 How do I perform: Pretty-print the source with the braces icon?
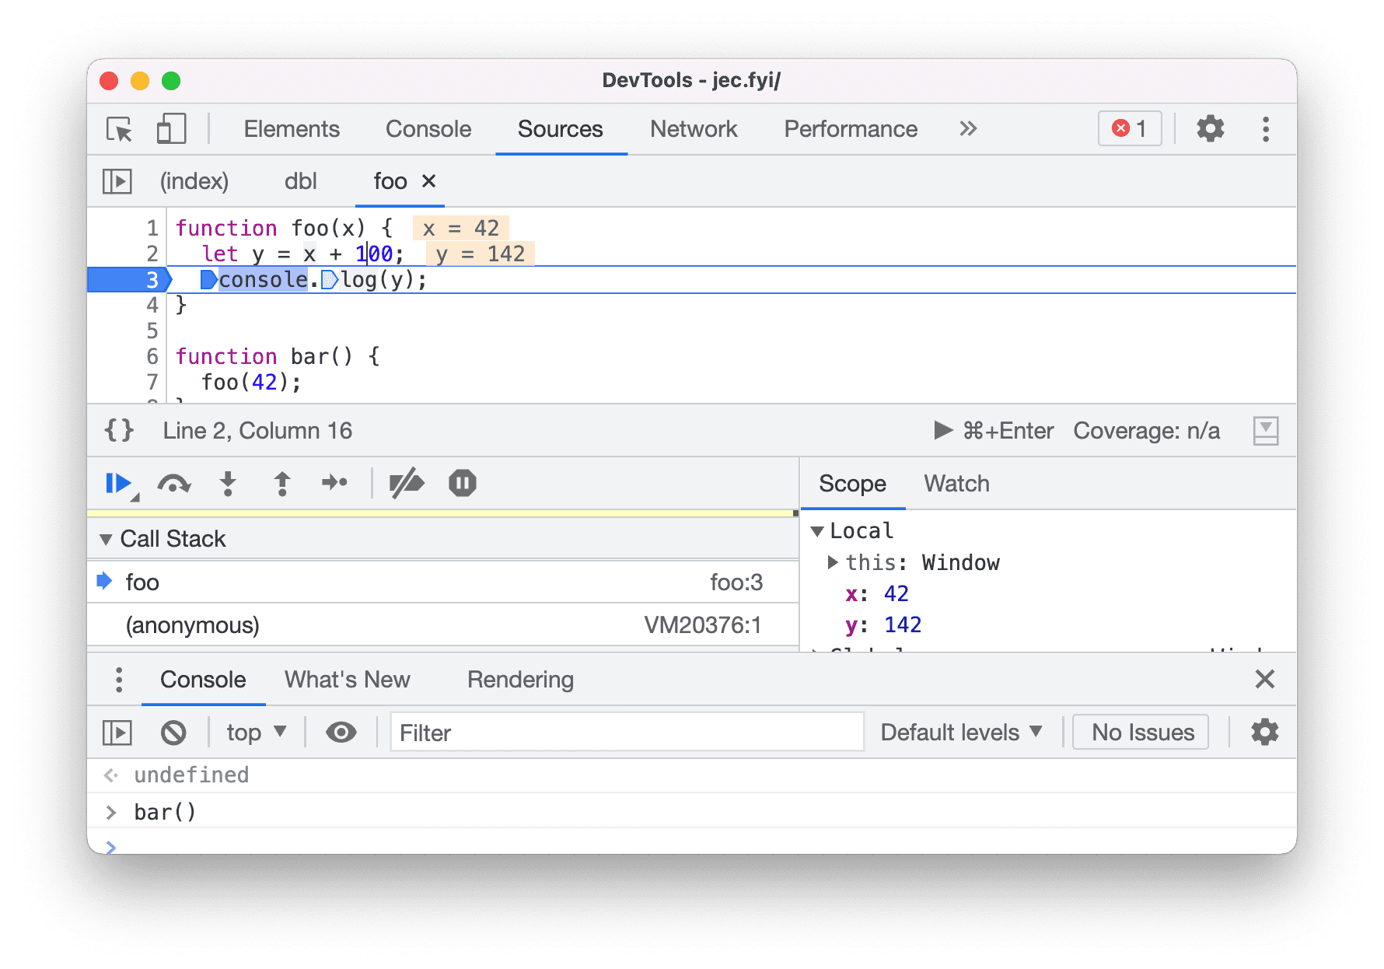tap(118, 430)
